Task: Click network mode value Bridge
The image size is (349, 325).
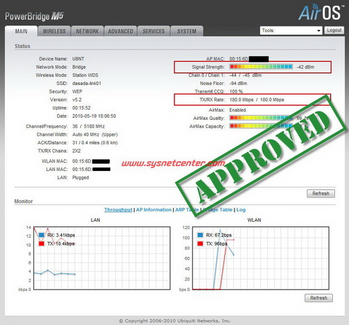Action: point(79,67)
